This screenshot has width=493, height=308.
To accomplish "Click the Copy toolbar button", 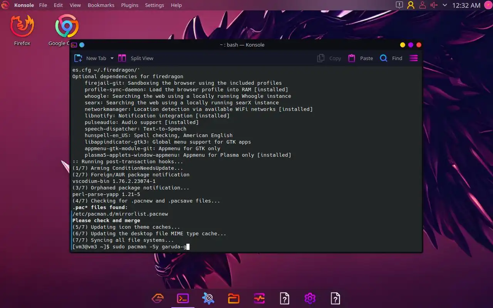I will pos(329,58).
